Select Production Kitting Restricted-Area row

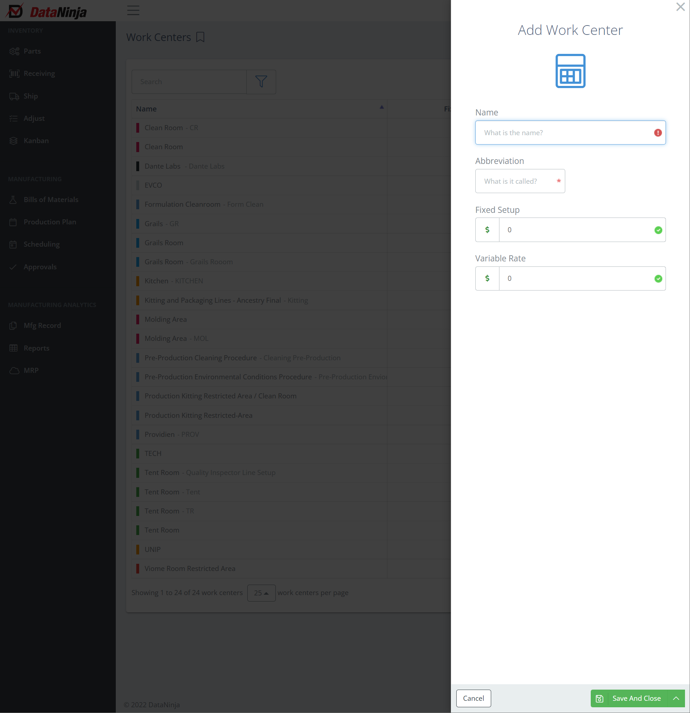click(291, 415)
